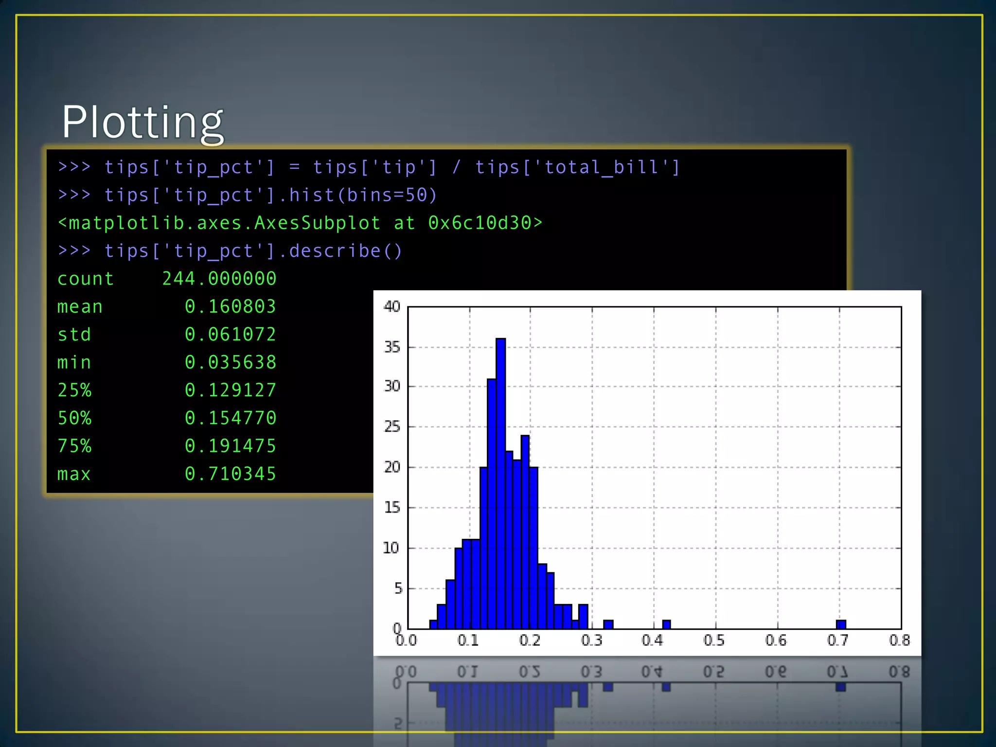
Task: Click the mean value 0.160803
Action: click(231, 306)
